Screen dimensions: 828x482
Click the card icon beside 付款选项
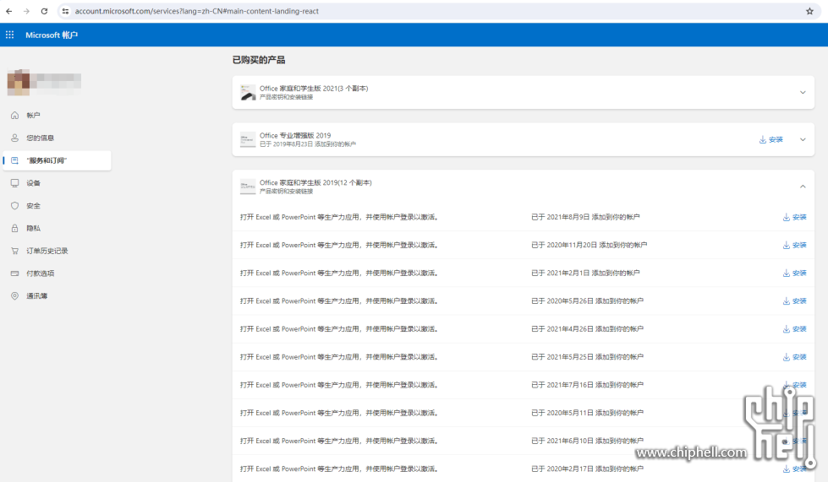14,273
